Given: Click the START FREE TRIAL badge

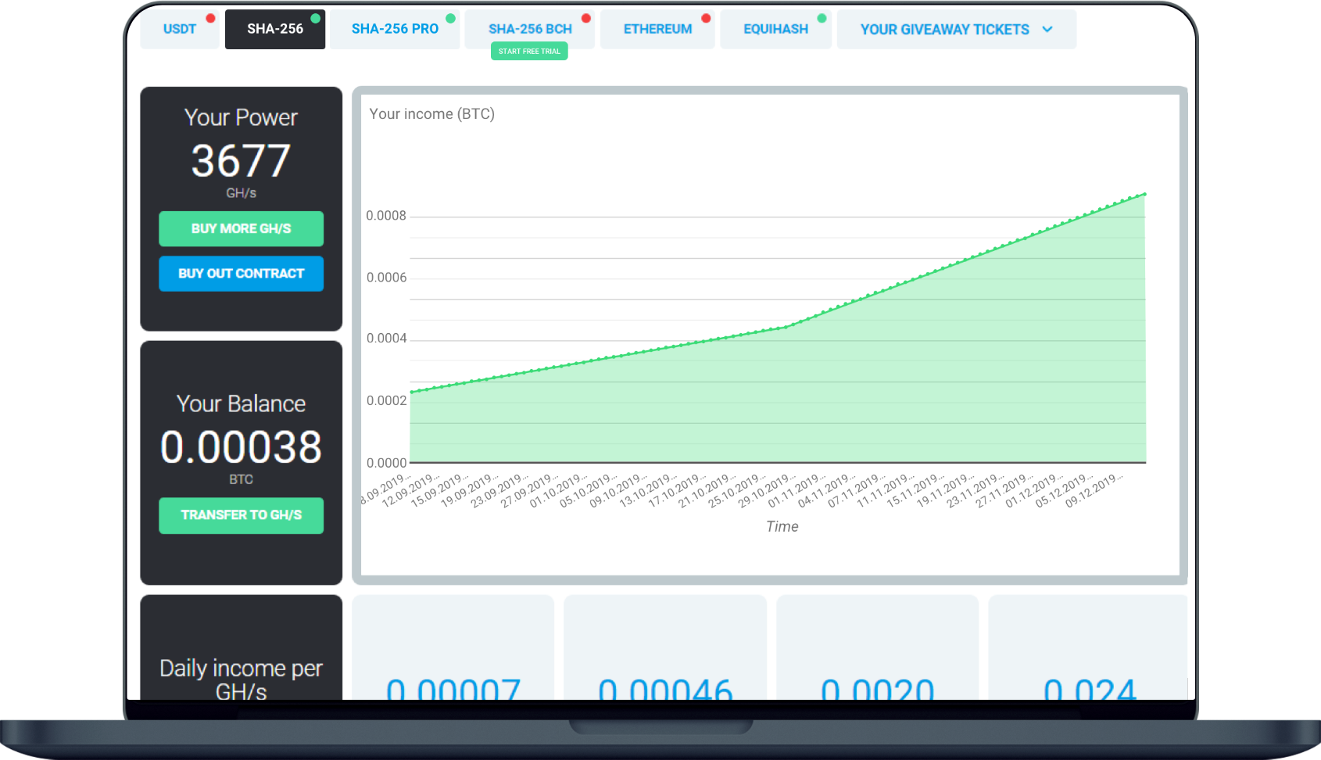Looking at the screenshot, I should point(529,50).
